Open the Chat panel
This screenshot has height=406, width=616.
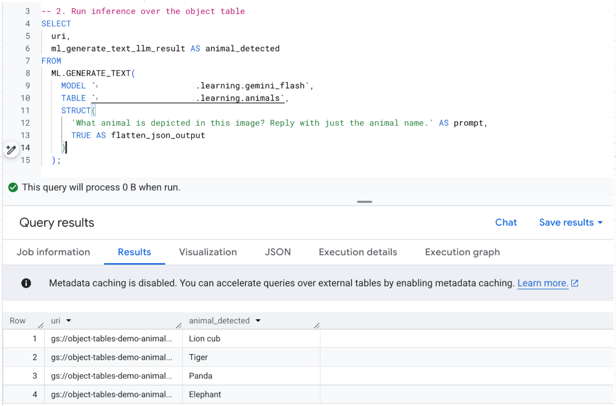coord(506,222)
